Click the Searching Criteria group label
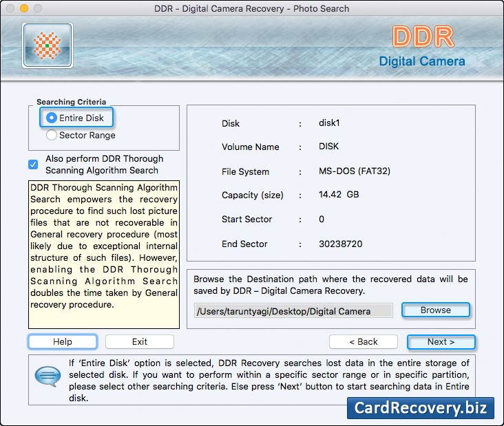The width and height of the screenshot is (504, 426). click(71, 102)
